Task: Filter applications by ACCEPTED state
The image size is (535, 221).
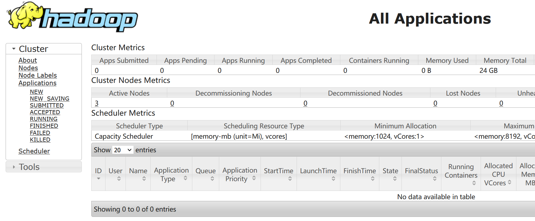Action: (x=45, y=112)
